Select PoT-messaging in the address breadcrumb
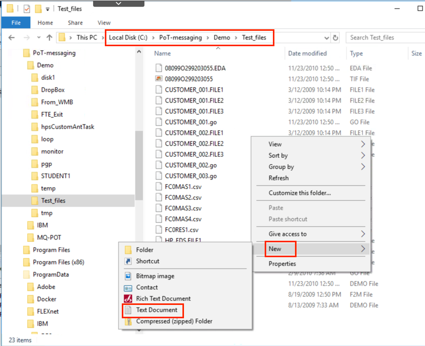Viewport: 425px width, 346px height. [x=180, y=37]
